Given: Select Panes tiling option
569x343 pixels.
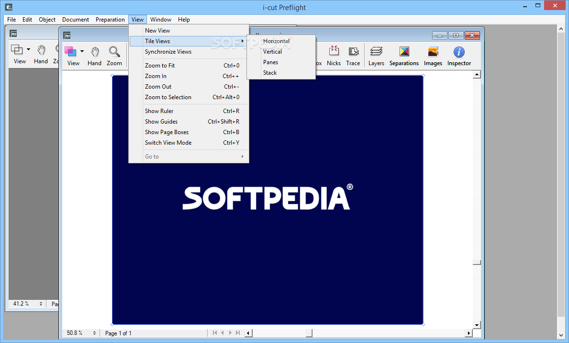Looking at the screenshot, I should coord(281,62).
